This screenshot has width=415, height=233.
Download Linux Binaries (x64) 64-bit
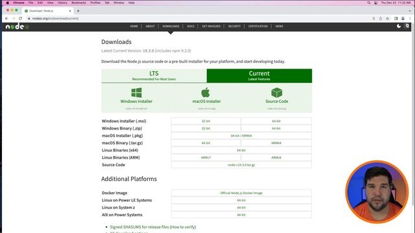[x=241, y=150]
